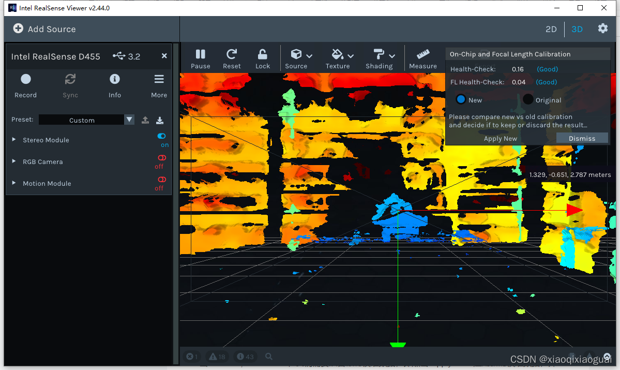Screen dimensions: 620x370
Task: Dismiss the calibration notification
Action: [582, 138]
